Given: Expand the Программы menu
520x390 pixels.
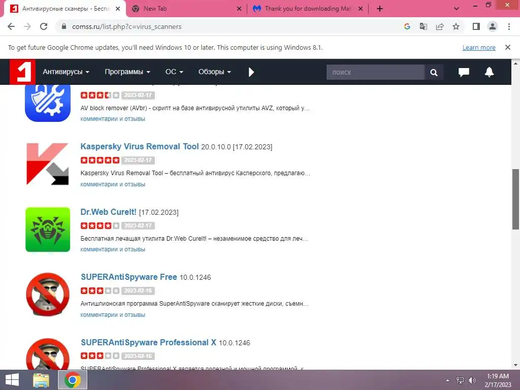Looking at the screenshot, I should click(127, 72).
